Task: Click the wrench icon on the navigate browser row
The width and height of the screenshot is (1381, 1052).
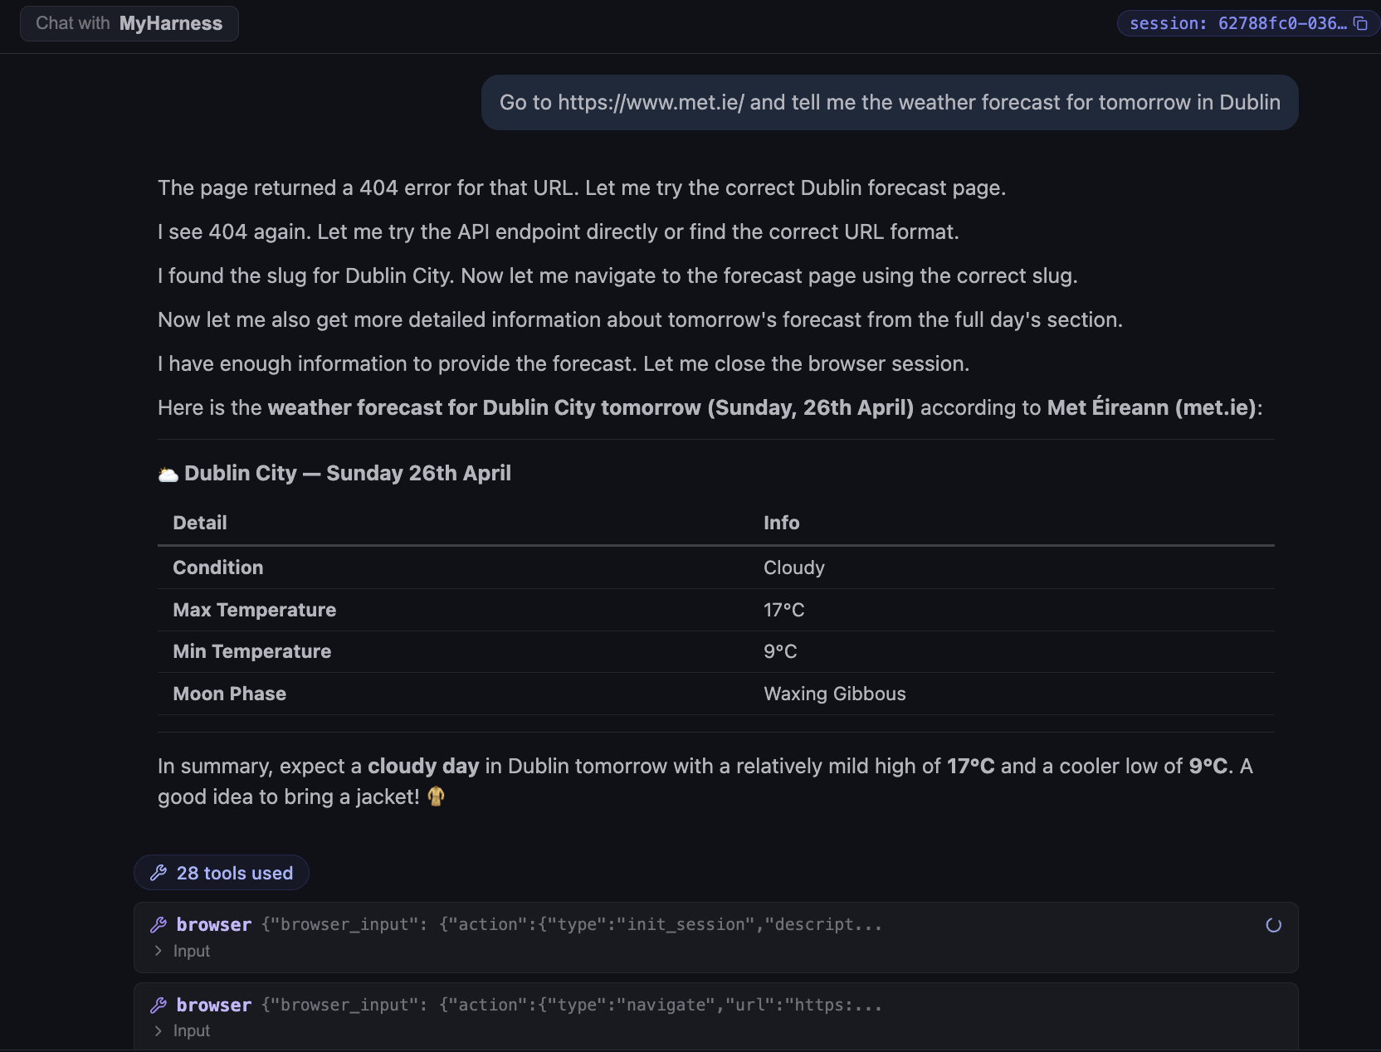Action: (159, 1006)
